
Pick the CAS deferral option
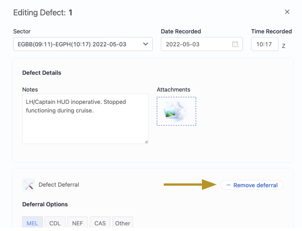tap(100, 223)
